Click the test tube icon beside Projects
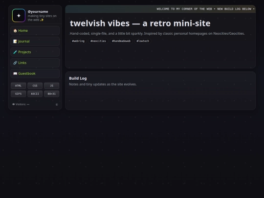Screen dimensions: 264x198 tap(15, 52)
